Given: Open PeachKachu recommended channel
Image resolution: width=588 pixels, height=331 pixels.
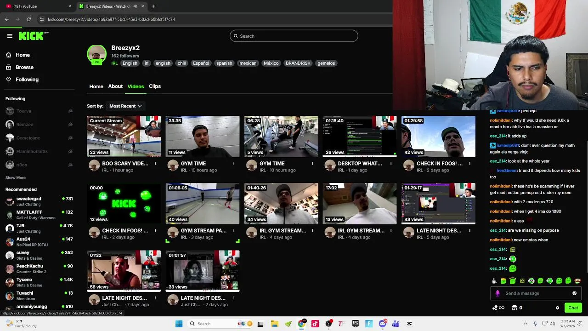Looking at the screenshot, I should pos(39,268).
